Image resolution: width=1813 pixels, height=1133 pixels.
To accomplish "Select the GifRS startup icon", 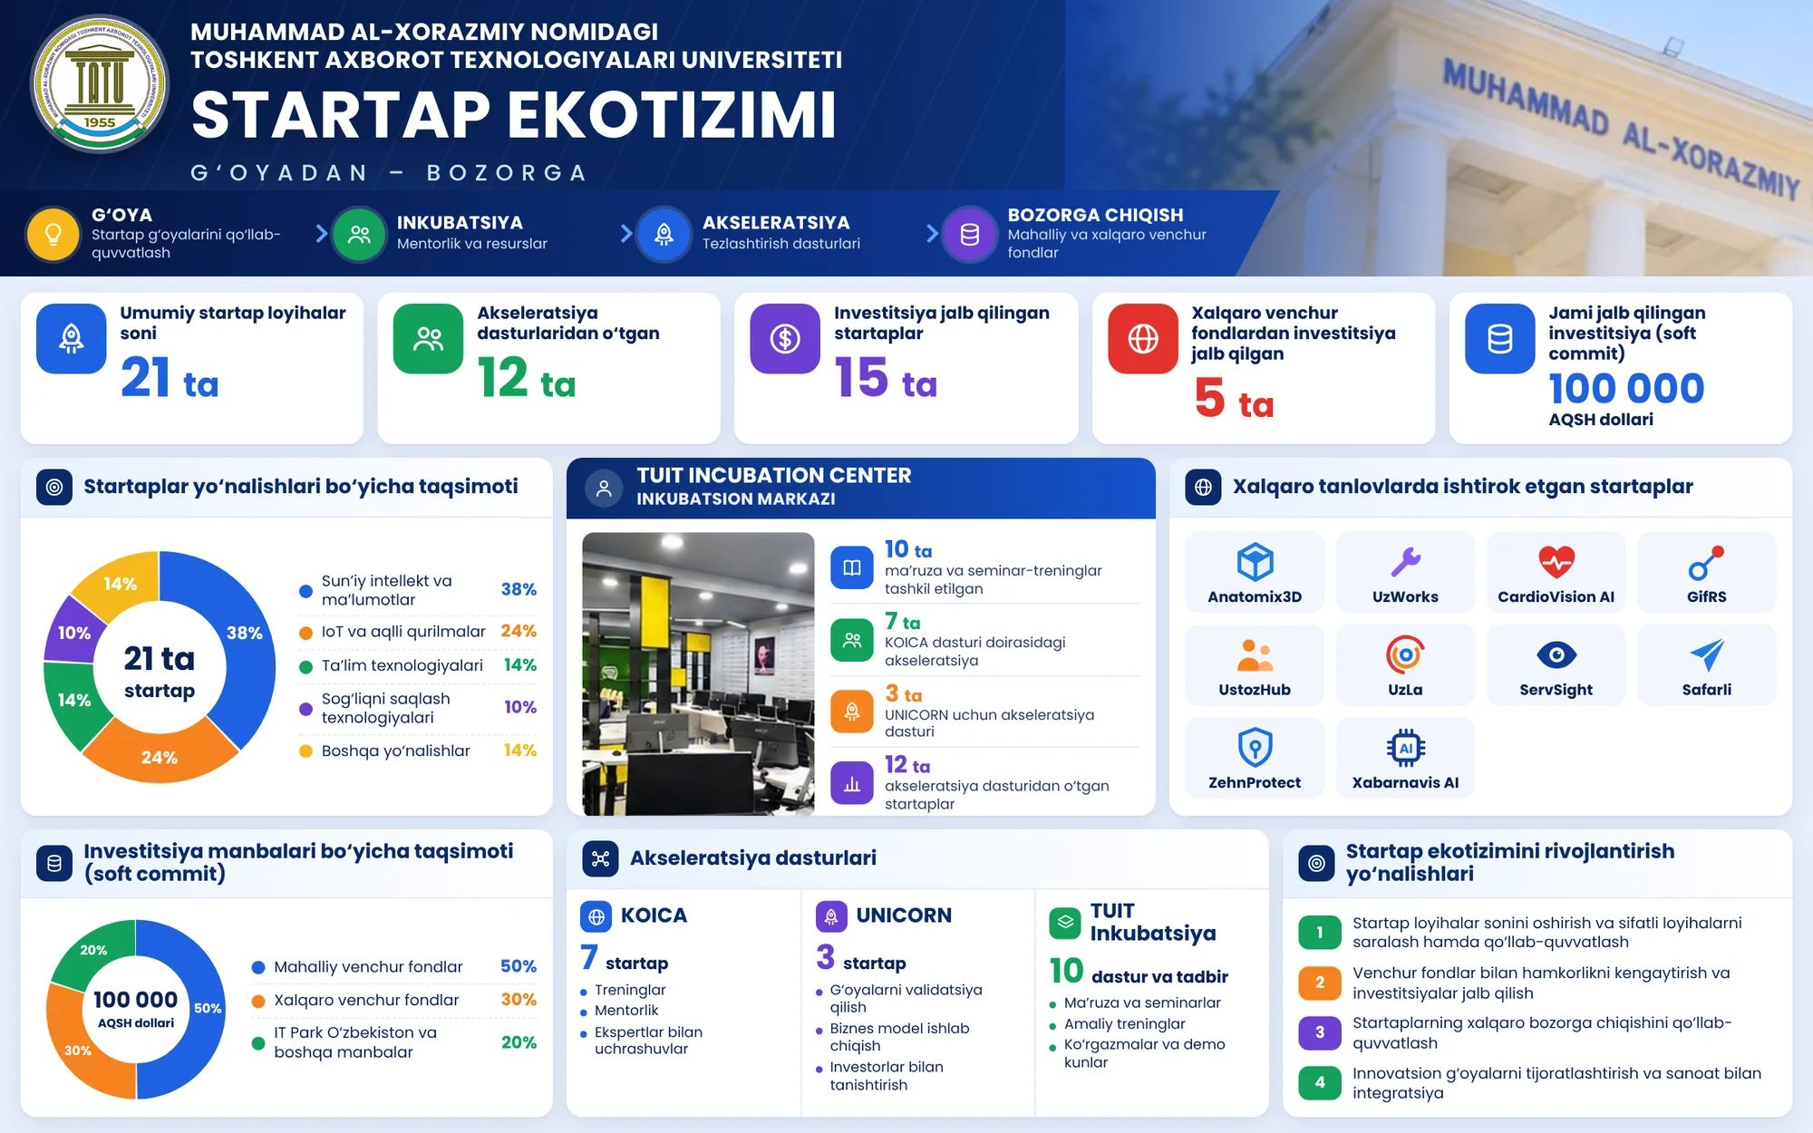I will 1706,563.
